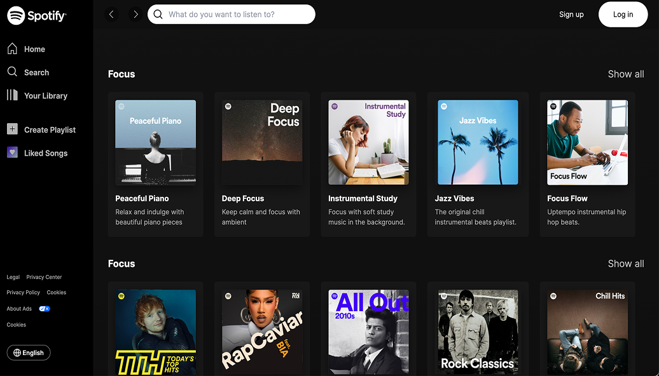659x376 pixels.
Task: Click the magnifier icon in search bar
Action: click(158, 15)
